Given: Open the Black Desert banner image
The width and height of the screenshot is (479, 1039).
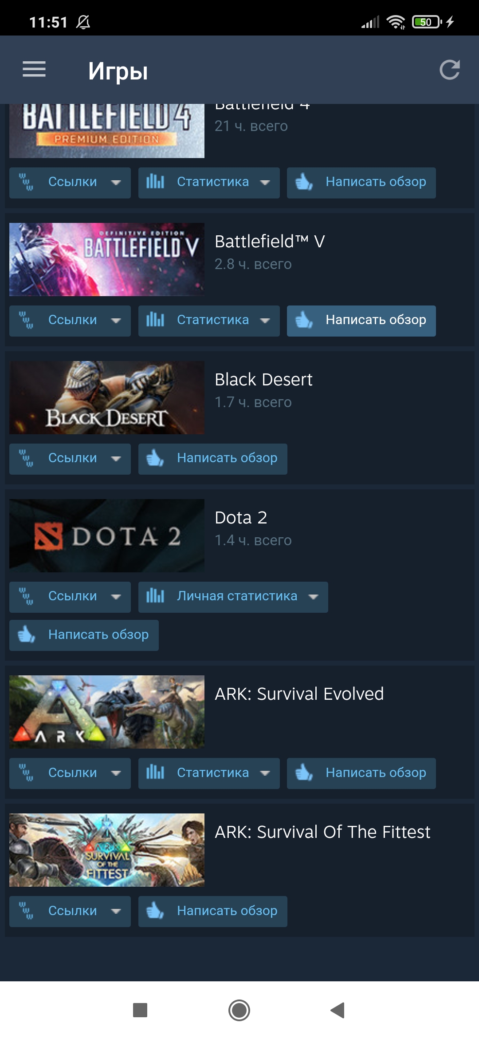Looking at the screenshot, I should pos(107,397).
